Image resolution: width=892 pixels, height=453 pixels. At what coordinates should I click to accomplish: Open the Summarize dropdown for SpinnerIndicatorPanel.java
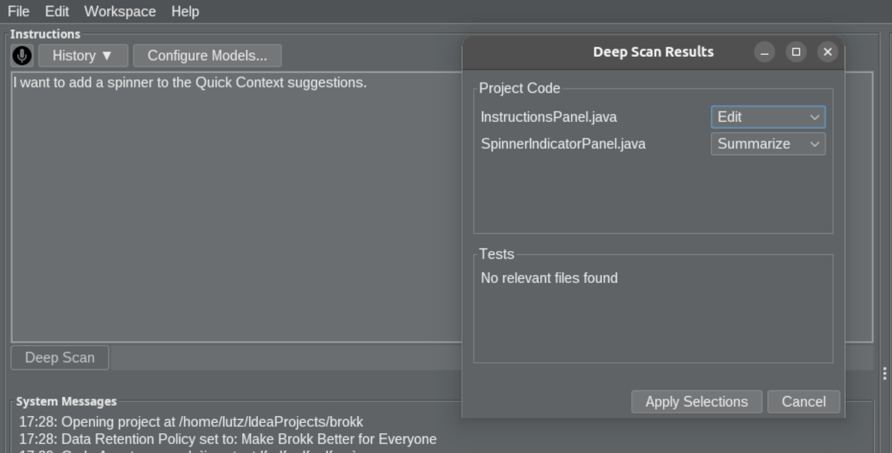coord(767,144)
